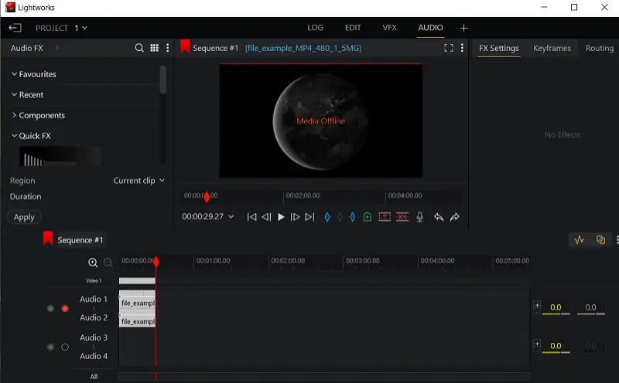This screenshot has height=383, width=619.
Task: Toggle the green enable dot for Audio 1/2
Action: click(x=50, y=309)
